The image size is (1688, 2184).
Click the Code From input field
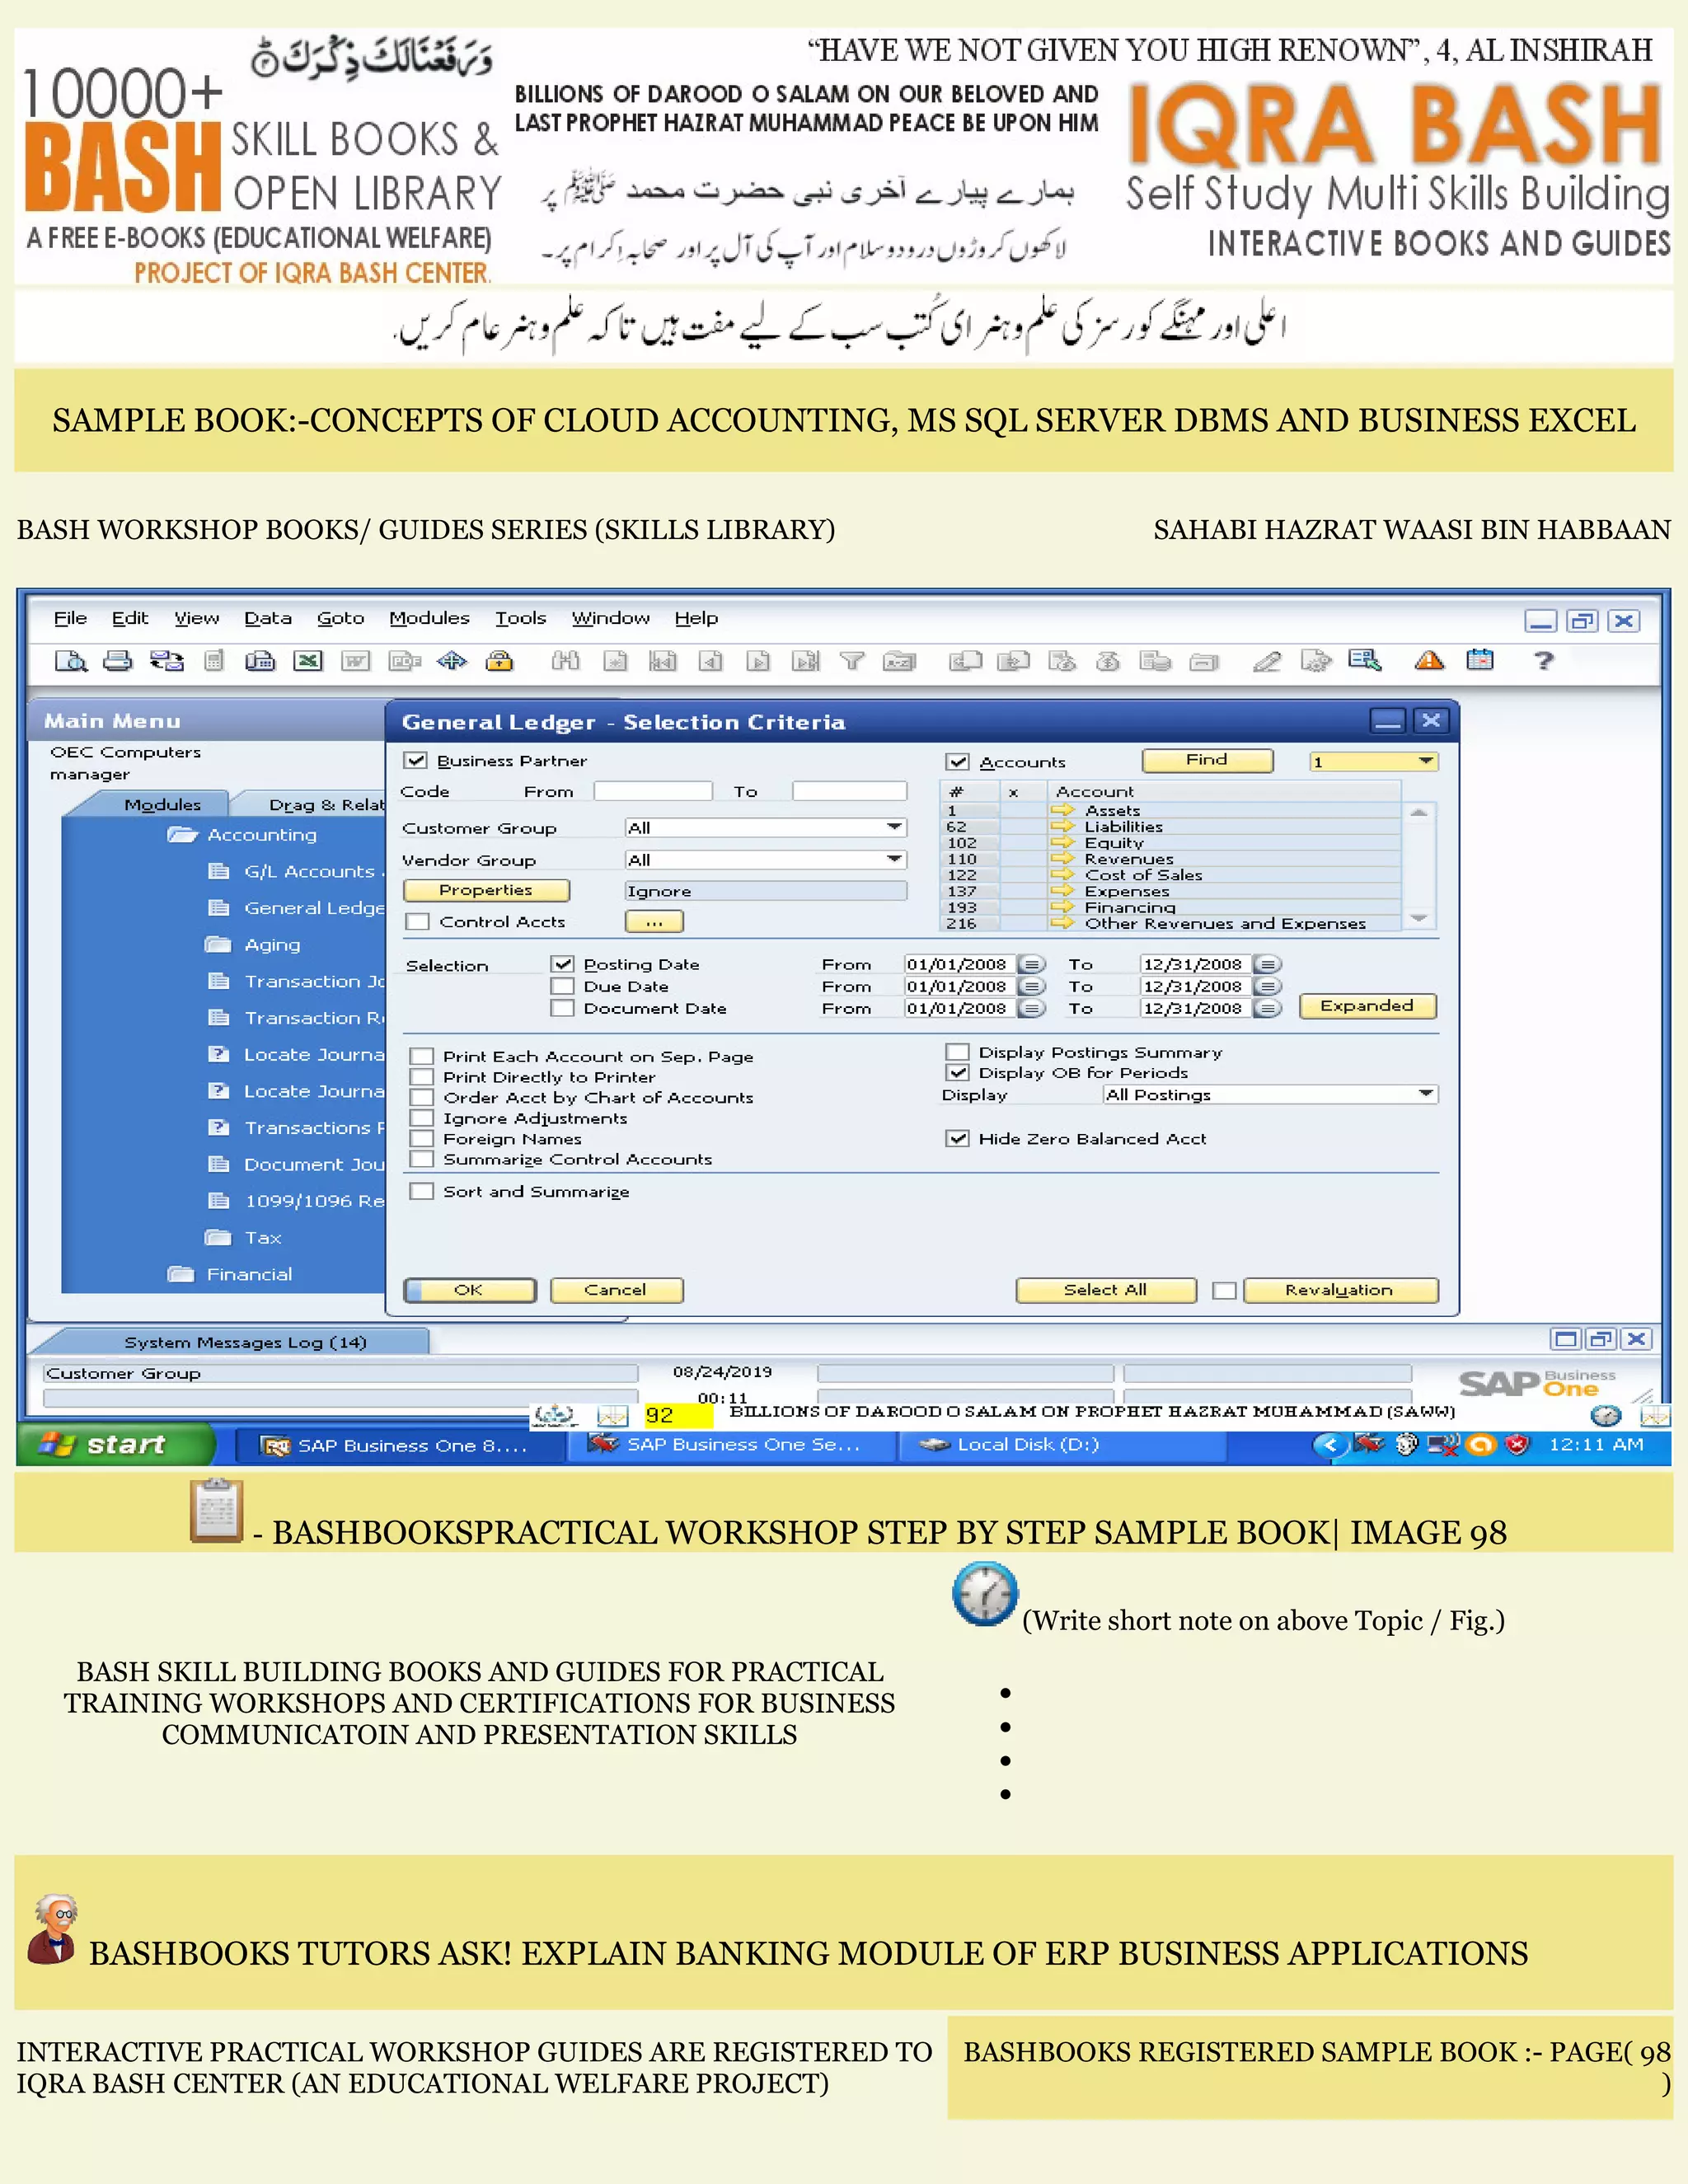pyautogui.click(x=653, y=791)
